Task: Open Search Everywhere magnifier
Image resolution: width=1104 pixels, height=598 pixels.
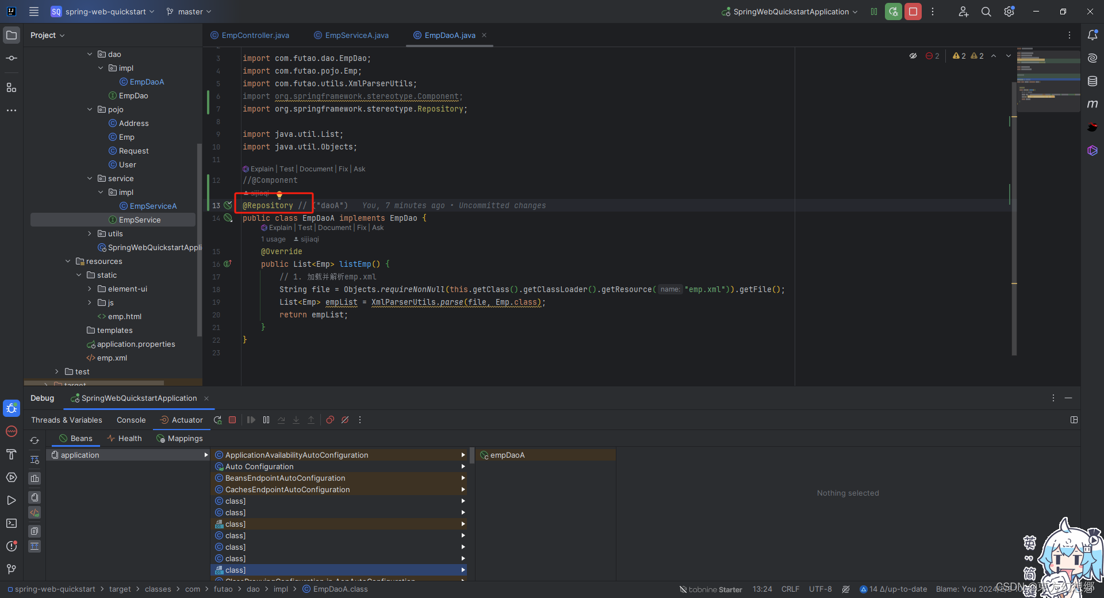Action: click(986, 11)
